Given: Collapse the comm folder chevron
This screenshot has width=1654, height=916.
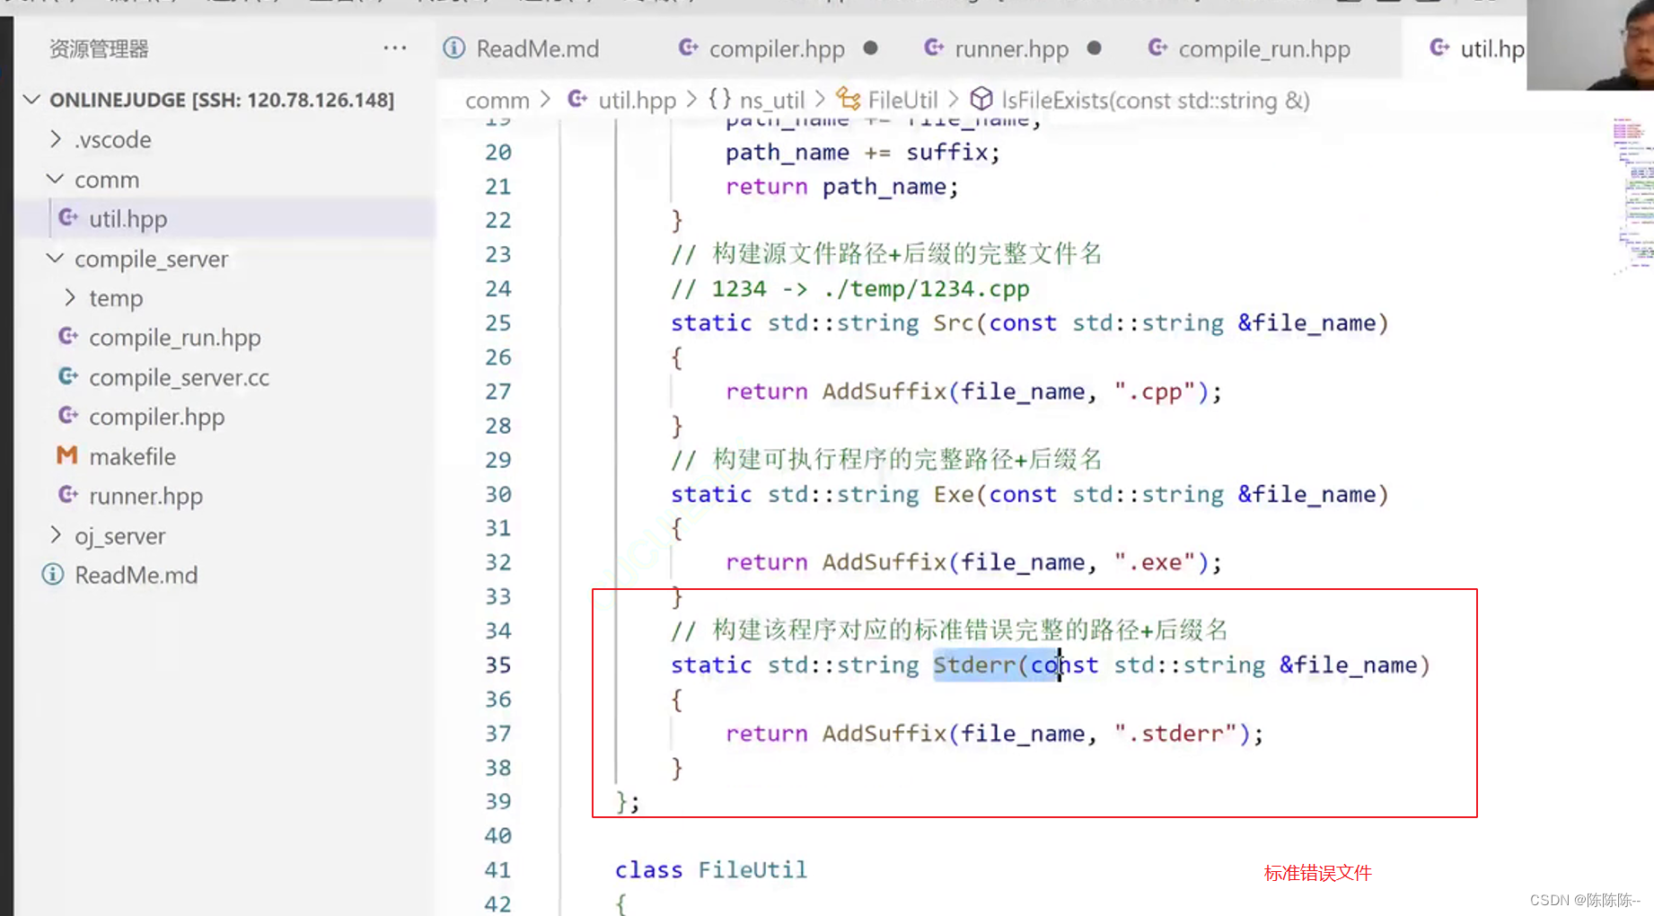Looking at the screenshot, I should point(56,180).
